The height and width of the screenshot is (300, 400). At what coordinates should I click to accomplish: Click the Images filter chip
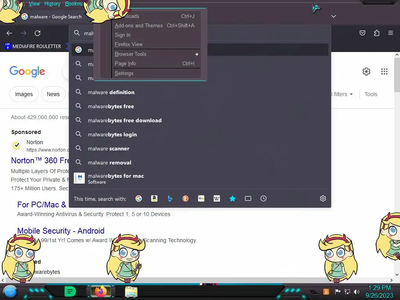[x=24, y=94]
